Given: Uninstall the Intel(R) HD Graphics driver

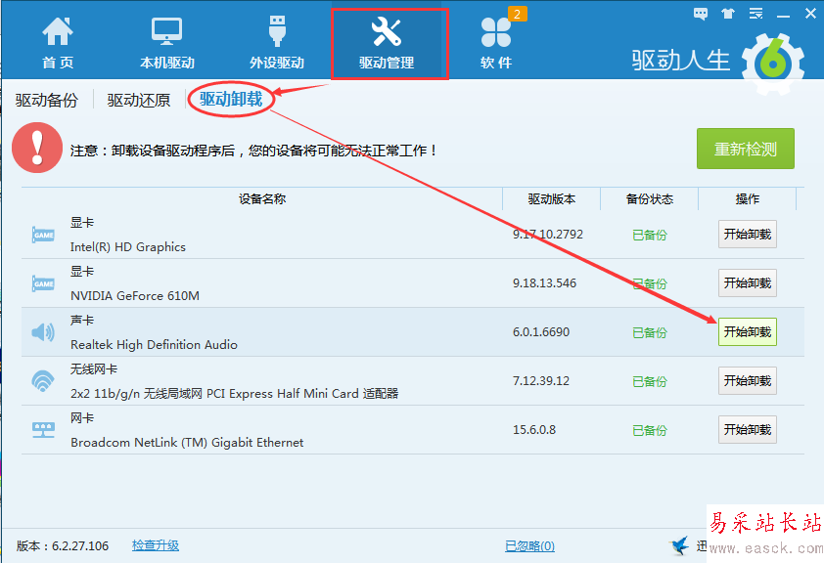Looking at the screenshot, I should click(x=748, y=234).
